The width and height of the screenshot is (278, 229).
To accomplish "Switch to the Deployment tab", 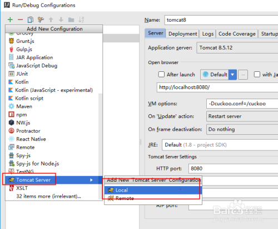I will 182,34.
